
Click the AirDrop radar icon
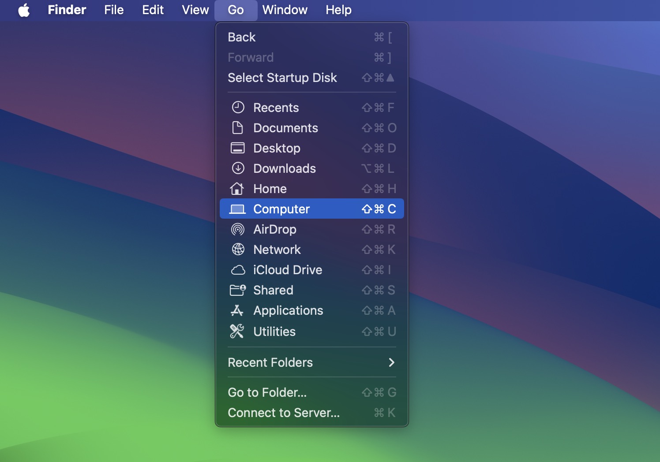point(238,229)
